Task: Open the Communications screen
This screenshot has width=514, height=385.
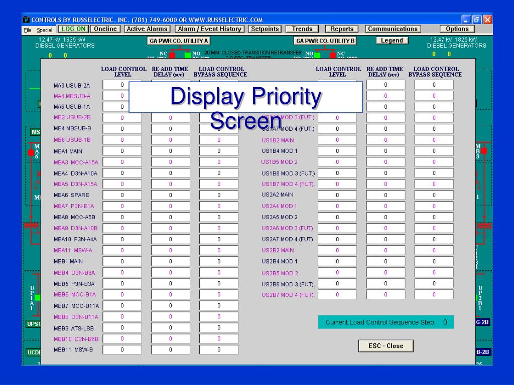Action: [x=393, y=29]
